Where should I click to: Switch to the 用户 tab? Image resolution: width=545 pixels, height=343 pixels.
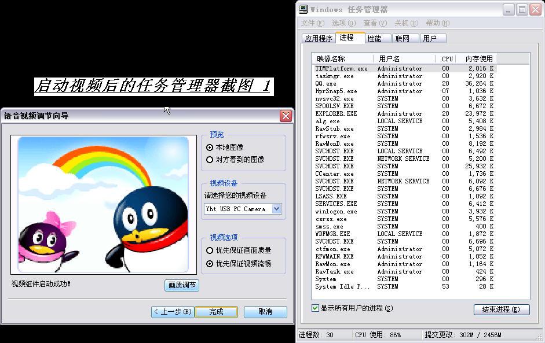click(x=433, y=39)
